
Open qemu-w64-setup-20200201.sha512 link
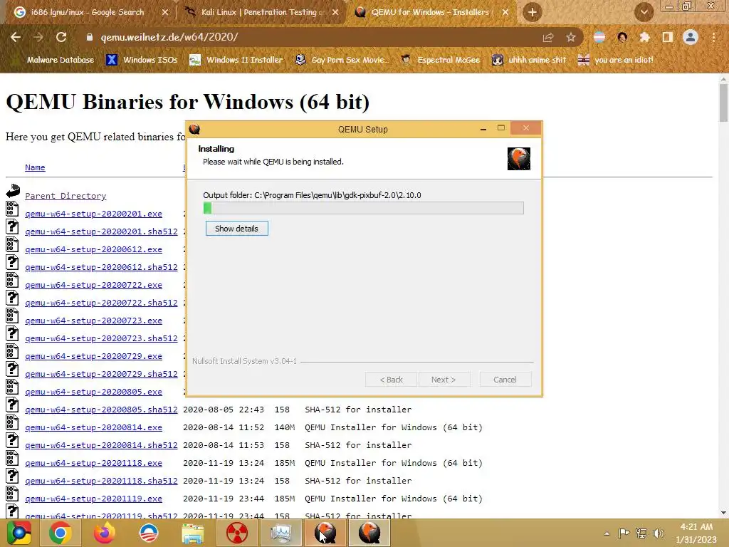101,231
